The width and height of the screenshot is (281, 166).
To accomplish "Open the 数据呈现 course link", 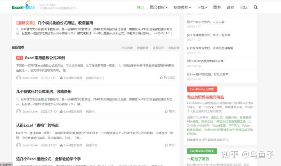I will [x=245, y=117].
